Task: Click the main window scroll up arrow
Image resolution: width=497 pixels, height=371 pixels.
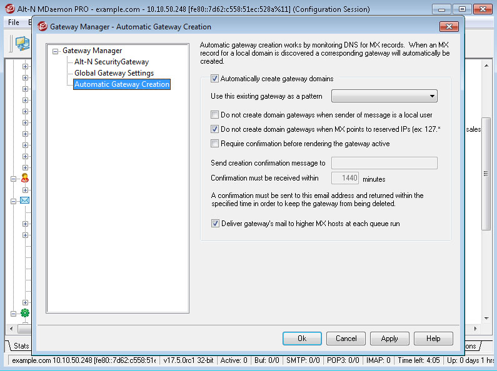Action: (x=486, y=66)
